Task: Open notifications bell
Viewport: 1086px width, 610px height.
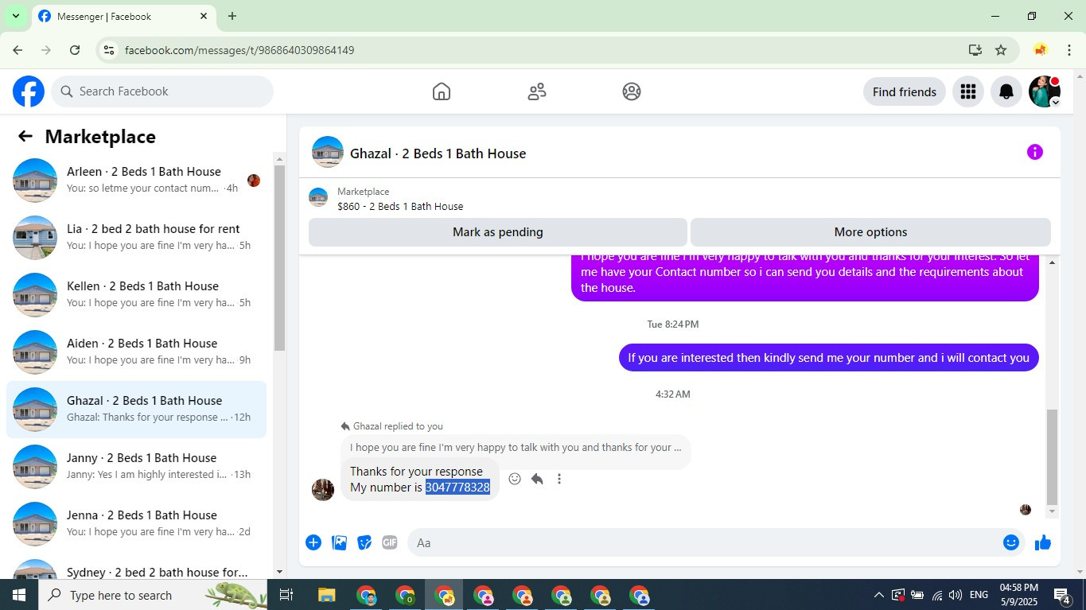Action: pyautogui.click(x=1006, y=91)
